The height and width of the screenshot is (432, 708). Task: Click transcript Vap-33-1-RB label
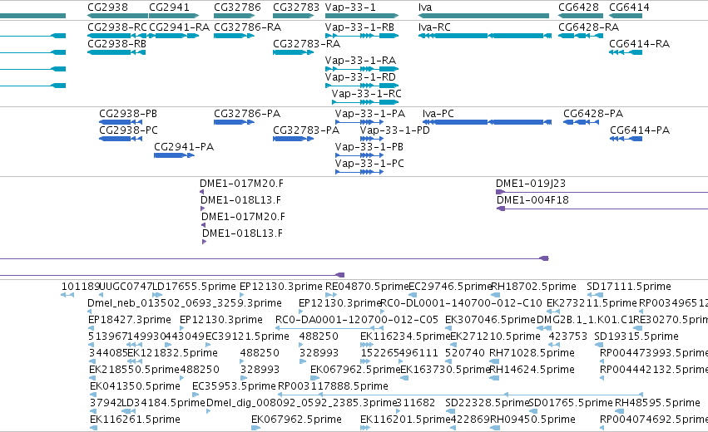(359, 27)
